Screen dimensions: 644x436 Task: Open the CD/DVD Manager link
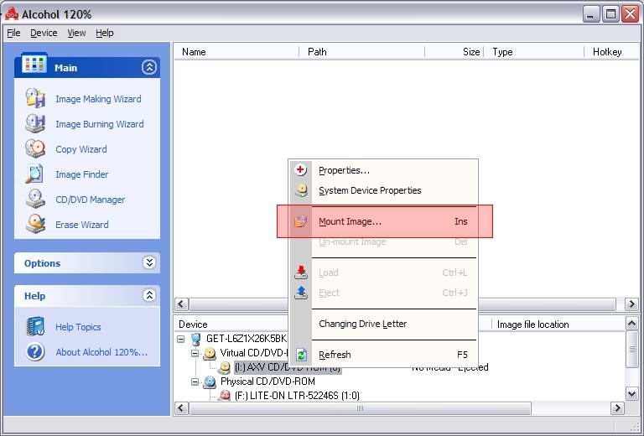(90, 200)
